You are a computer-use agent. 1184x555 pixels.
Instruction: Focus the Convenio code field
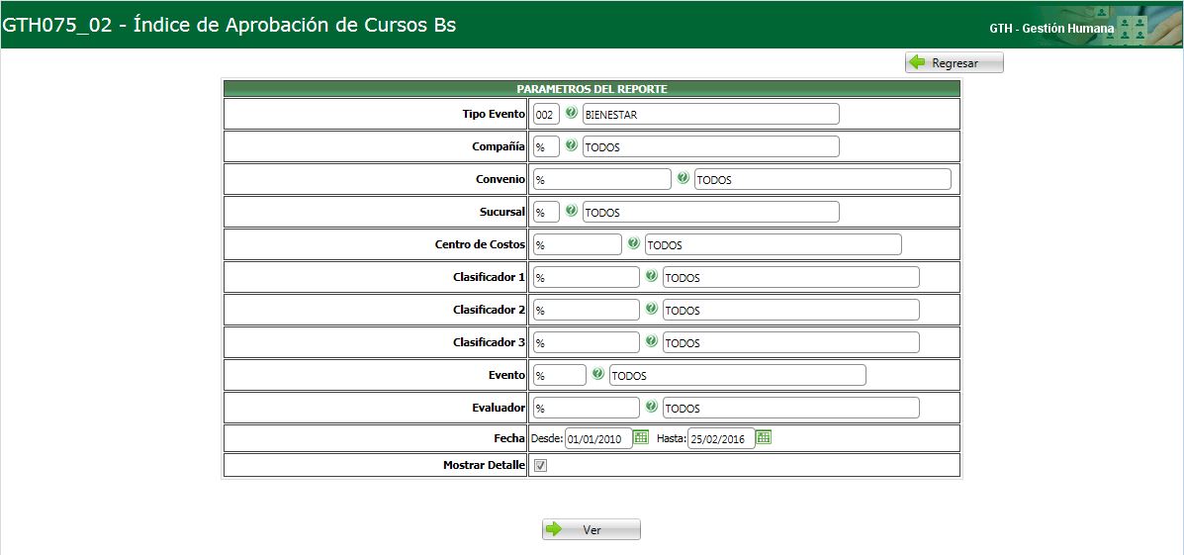(x=601, y=179)
